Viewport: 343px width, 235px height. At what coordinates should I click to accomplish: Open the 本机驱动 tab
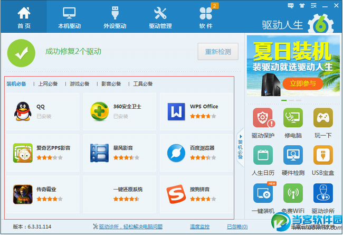click(x=69, y=17)
